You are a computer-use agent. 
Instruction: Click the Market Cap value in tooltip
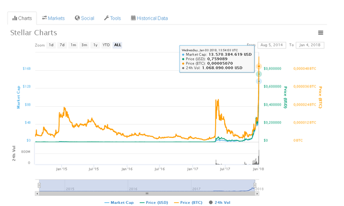(x=230, y=54)
